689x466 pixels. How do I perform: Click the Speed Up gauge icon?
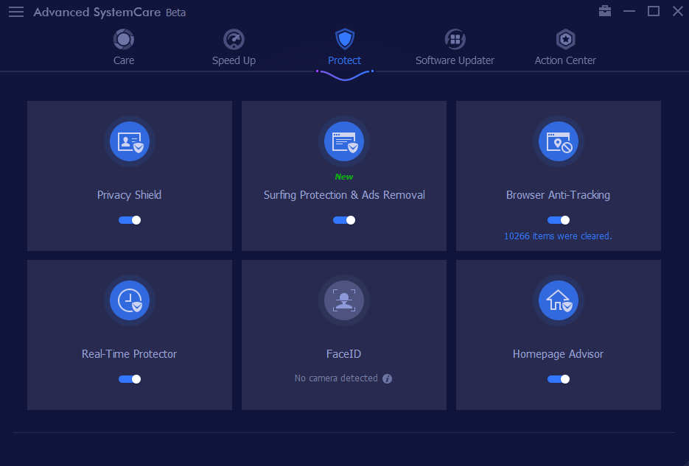coord(234,40)
